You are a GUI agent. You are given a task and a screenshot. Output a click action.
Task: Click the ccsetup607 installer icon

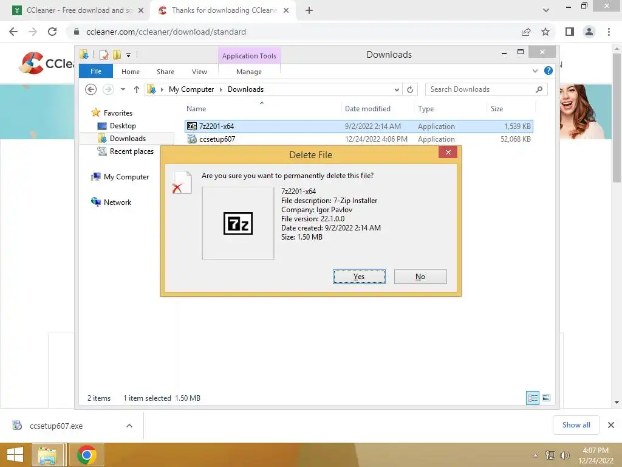point(192,139)
